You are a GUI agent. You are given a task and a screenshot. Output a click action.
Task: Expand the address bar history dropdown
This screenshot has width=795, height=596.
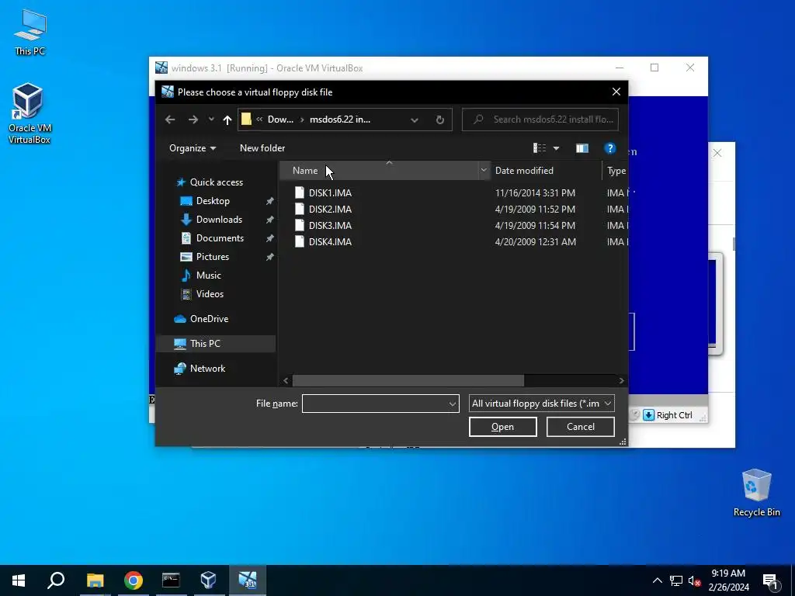click(415, 120)
